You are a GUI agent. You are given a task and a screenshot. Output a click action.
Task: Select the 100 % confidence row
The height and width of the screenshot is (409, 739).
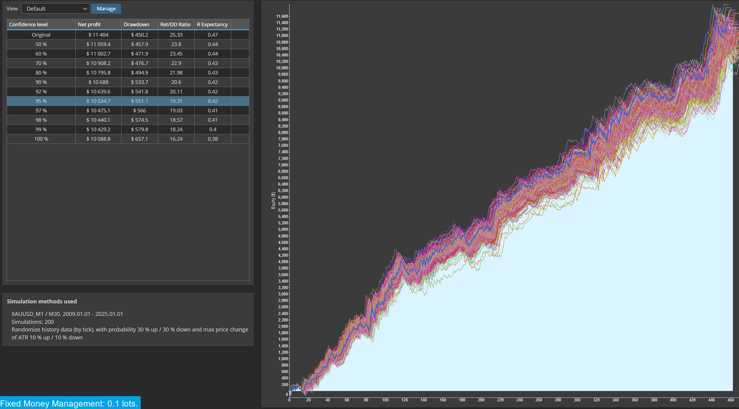[128, 139]
